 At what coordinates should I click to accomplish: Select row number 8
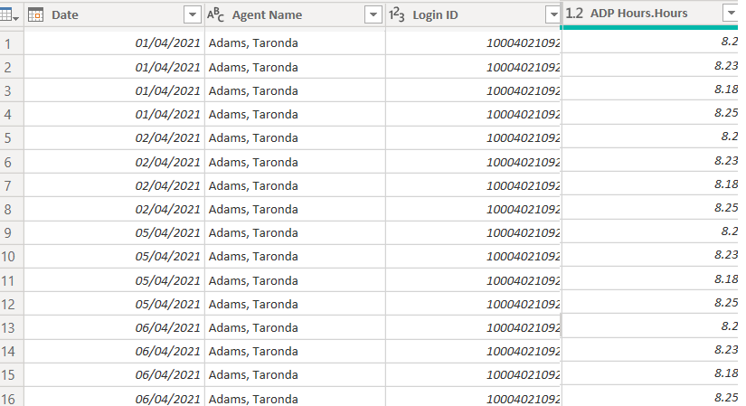click(x=12, y=210)
